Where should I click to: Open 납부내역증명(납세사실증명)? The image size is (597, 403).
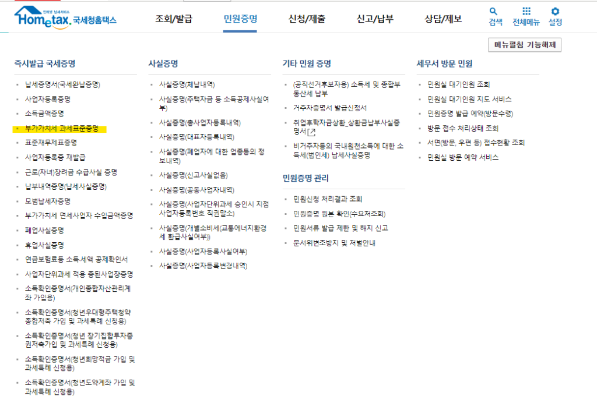click(x=66, y=187)
